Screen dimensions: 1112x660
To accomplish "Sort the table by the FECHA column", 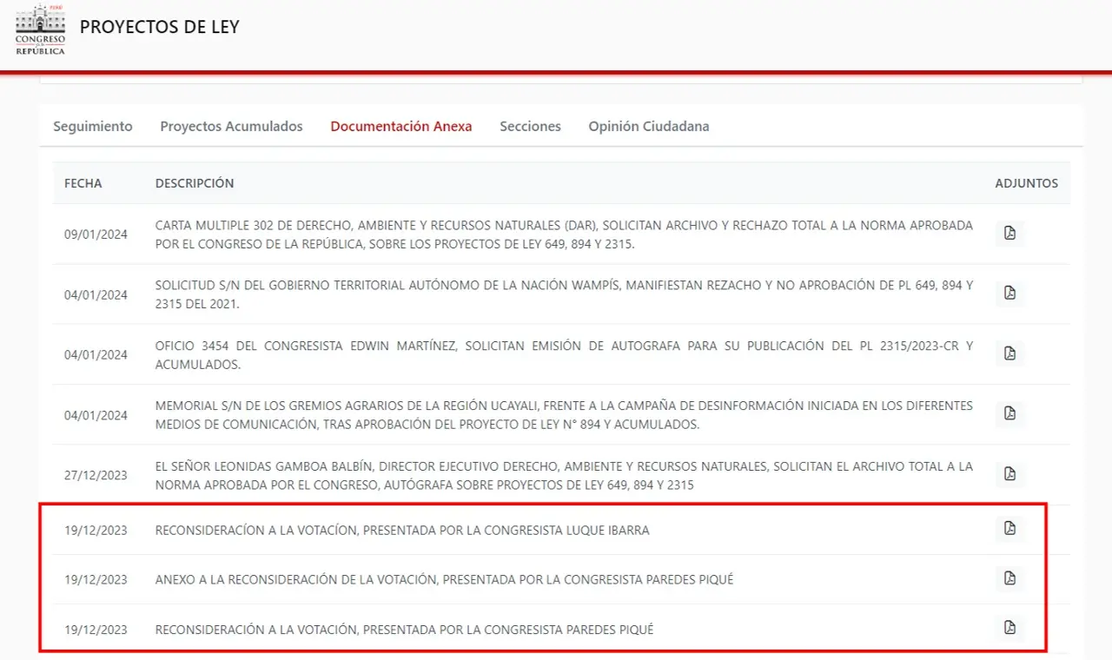I will pos(83,183).
